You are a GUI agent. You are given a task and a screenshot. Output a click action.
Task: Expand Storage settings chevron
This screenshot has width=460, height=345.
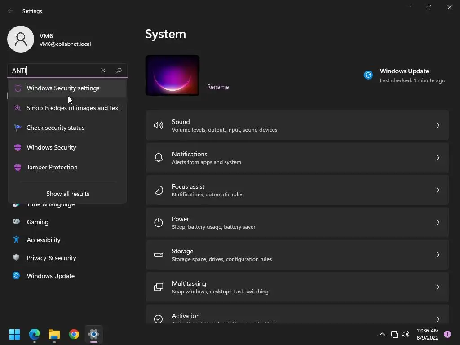click(x=438, y=255)
